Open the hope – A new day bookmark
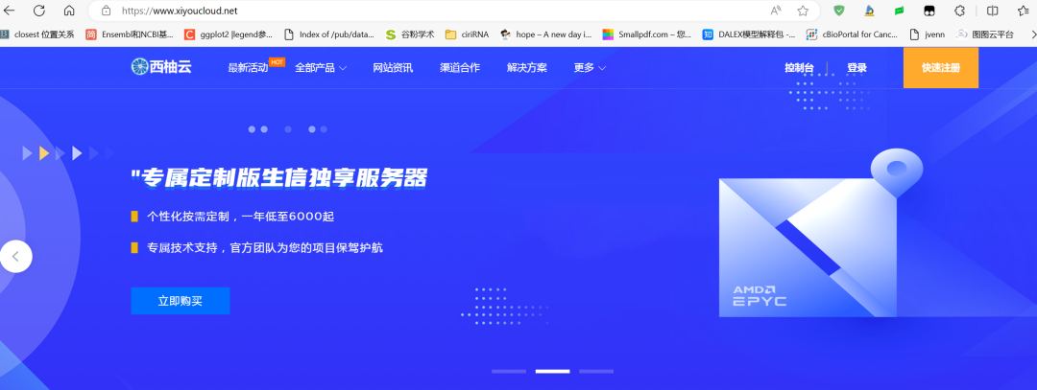1037x390 pixels. (x=545, y=34)
